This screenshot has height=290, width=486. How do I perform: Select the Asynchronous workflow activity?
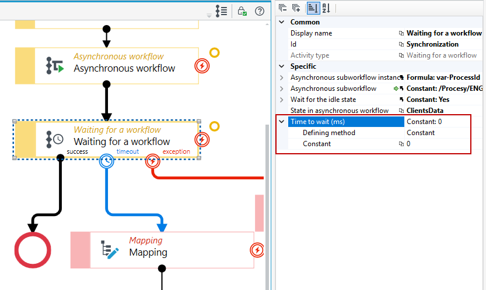[x=107, y=66]
